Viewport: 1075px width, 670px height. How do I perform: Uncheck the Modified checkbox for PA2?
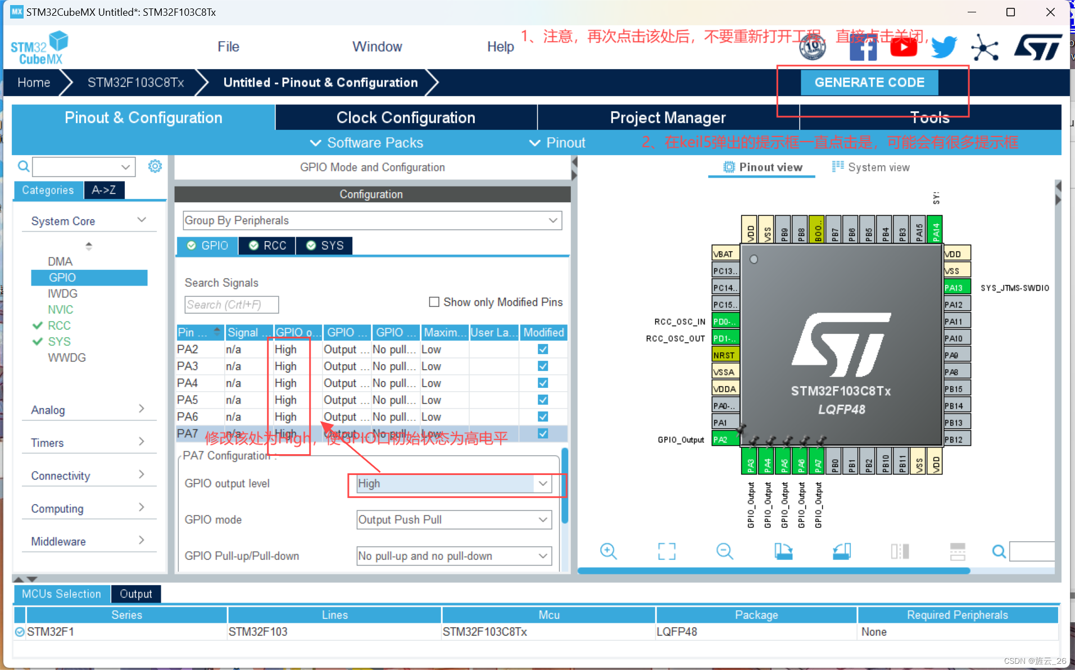[x=542, y=349]
